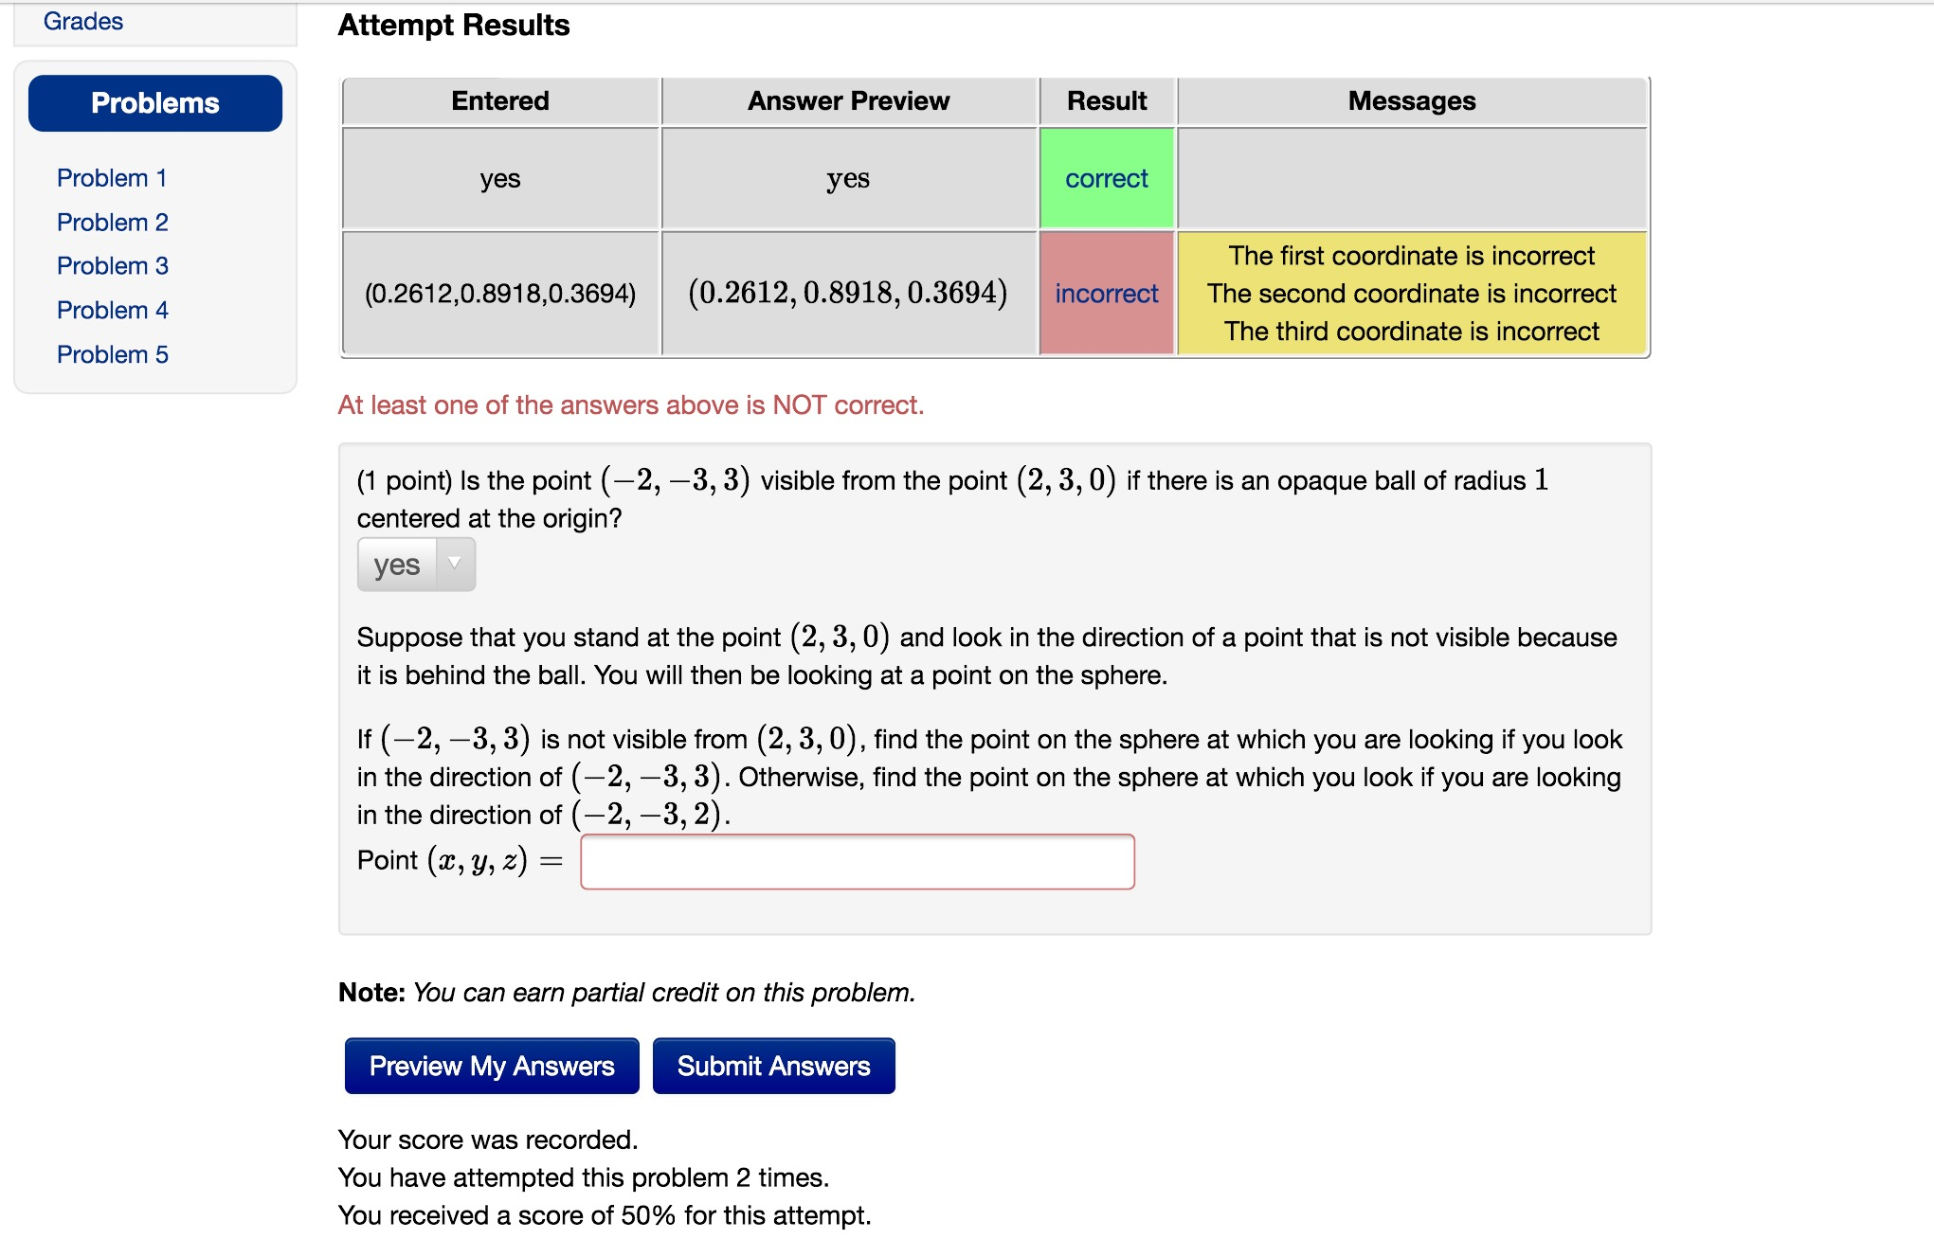
Task: Click the first coordinate incorrect message
Action: (1410, 256)
